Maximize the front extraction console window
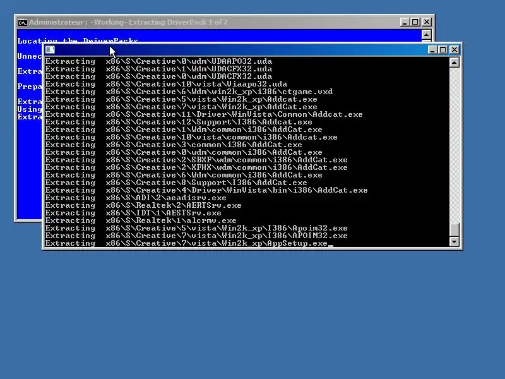Image resolution: width=505 pixels, height=379 pixels. pyautogui.click(x=443, y=50)
